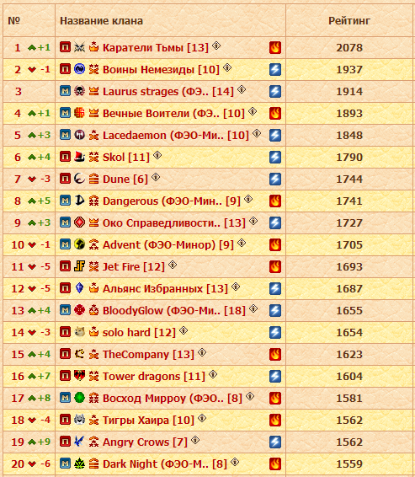
Task: Click fire icon in Вечные Воители row
Action: 275,113
